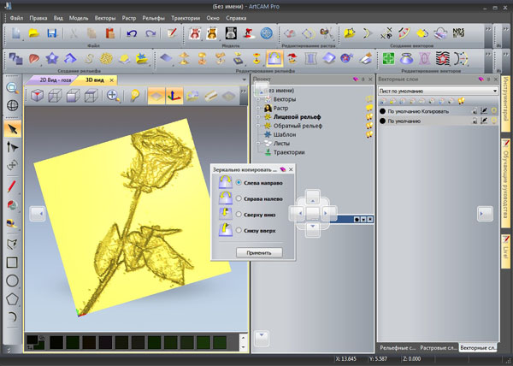
Task: Click the wavy pattern vector editing icon
Action: point(442,59)
